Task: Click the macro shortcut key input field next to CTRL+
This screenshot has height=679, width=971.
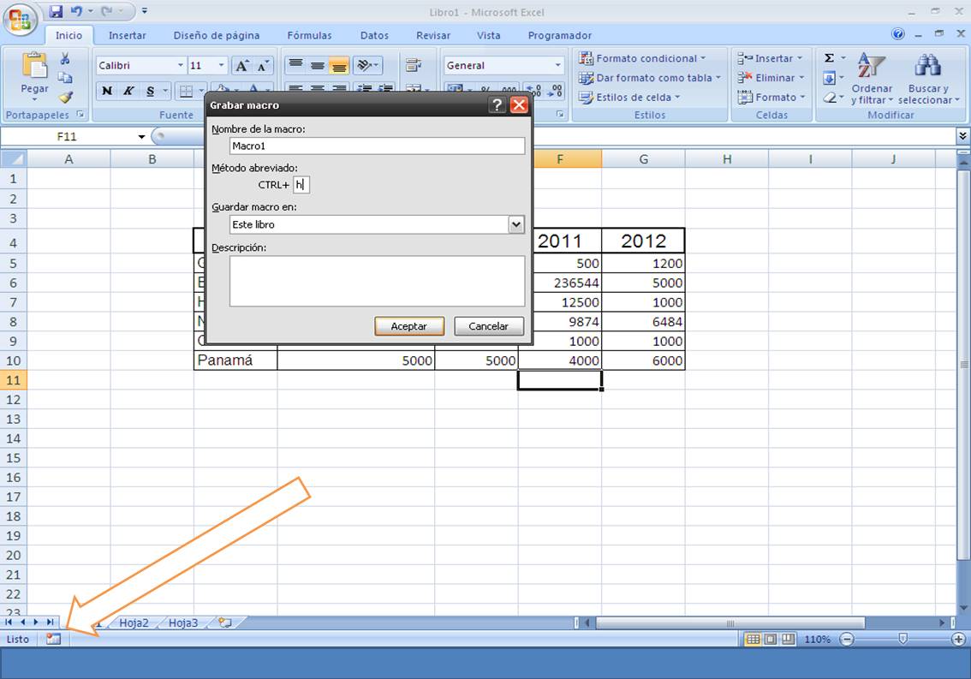Action: (301, 184)
